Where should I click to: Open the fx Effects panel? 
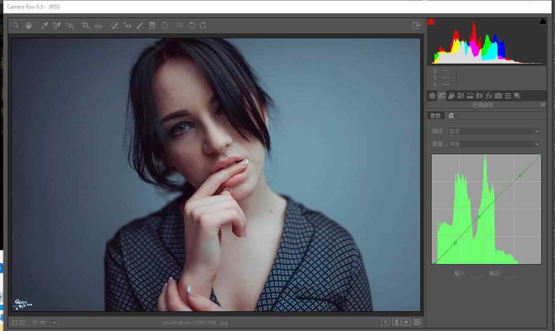point(489,96)
